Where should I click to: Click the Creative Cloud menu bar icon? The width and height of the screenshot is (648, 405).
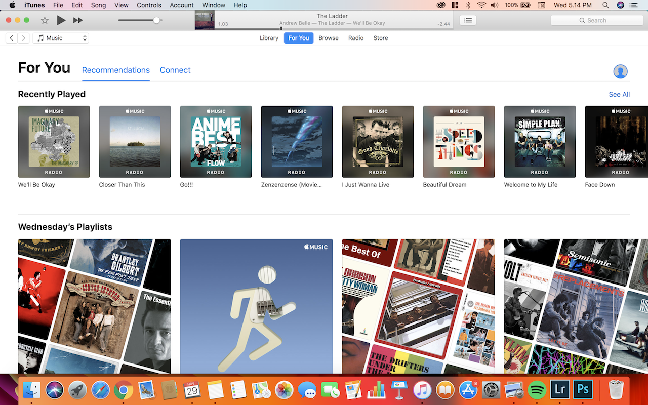click(x=441, y=5)
